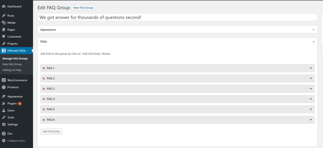This screenshot has height=148, width=323.
Task: Click the Posts pushpin icon
Action: point(4,16)
